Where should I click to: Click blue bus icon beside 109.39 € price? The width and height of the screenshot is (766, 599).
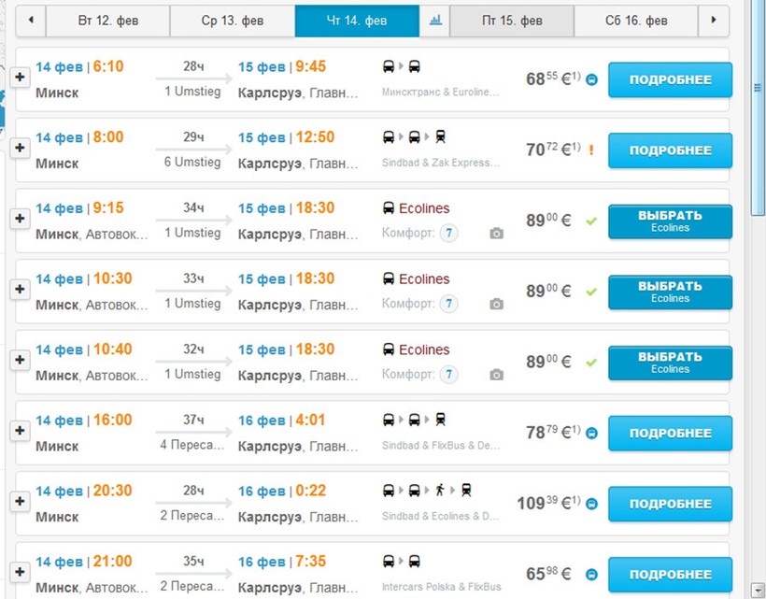(x=591, y=504)
